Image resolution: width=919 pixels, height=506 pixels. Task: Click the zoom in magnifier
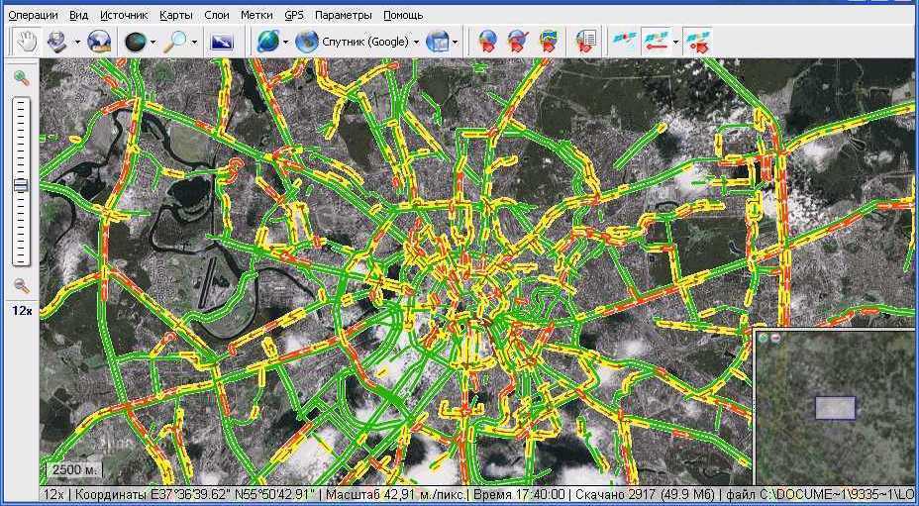click(21, 77)
